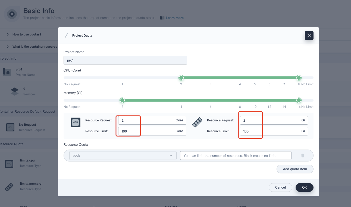The height and width of the screenshot is (207, 351).
Task: Open the Learn more link
Action: point(175,18)
